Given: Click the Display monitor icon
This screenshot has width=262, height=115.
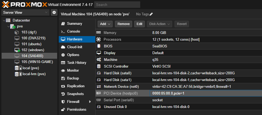Looking at the screenshot, I should [99, 53].
